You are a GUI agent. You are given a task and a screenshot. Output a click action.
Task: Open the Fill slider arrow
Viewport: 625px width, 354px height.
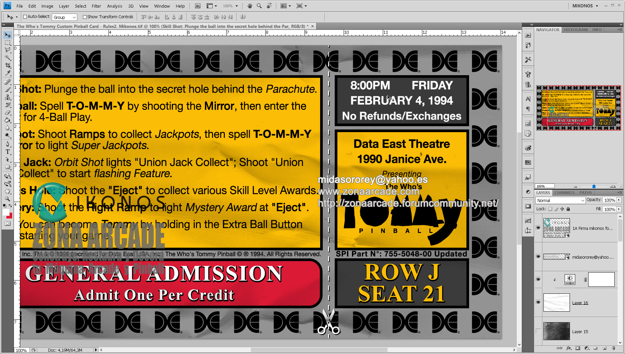pos(619,209)
